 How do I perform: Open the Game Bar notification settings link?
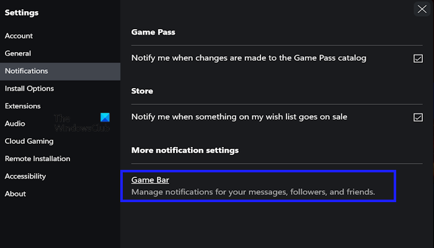pyautogui.click(x=142, y=180)
